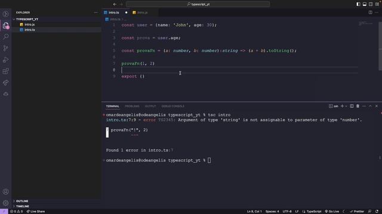Click the unsaved dot on intro.ts tab

[x=126, y=12]
